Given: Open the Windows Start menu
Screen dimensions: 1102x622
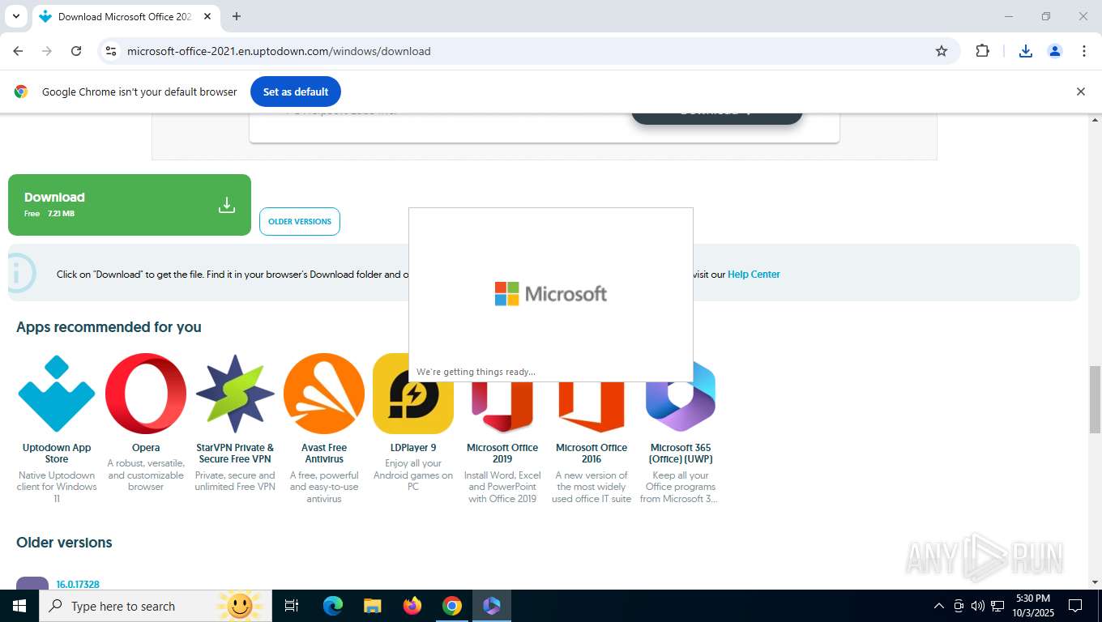Looking at the screenshot, I should click(x=19, y=606).
